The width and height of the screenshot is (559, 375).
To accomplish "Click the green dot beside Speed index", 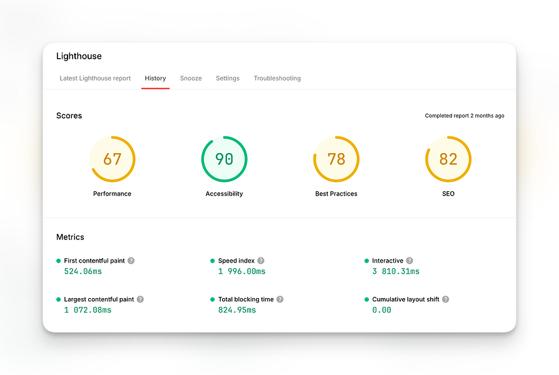I will tap(213, 261).
